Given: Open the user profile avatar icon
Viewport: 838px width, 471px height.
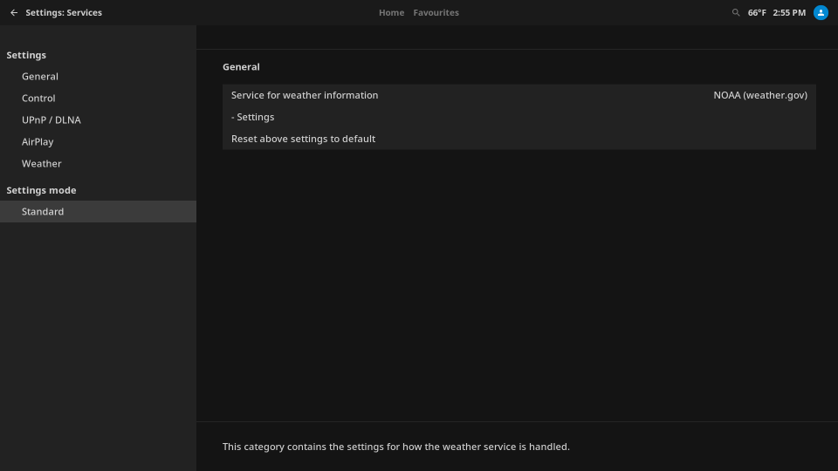Looking at the screenshot, I should tap(821, 13).
